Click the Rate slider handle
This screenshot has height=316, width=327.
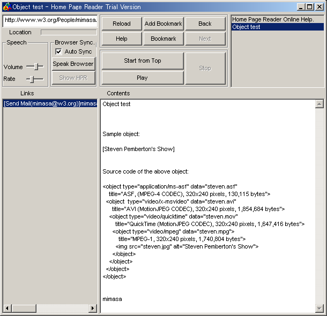32,79
